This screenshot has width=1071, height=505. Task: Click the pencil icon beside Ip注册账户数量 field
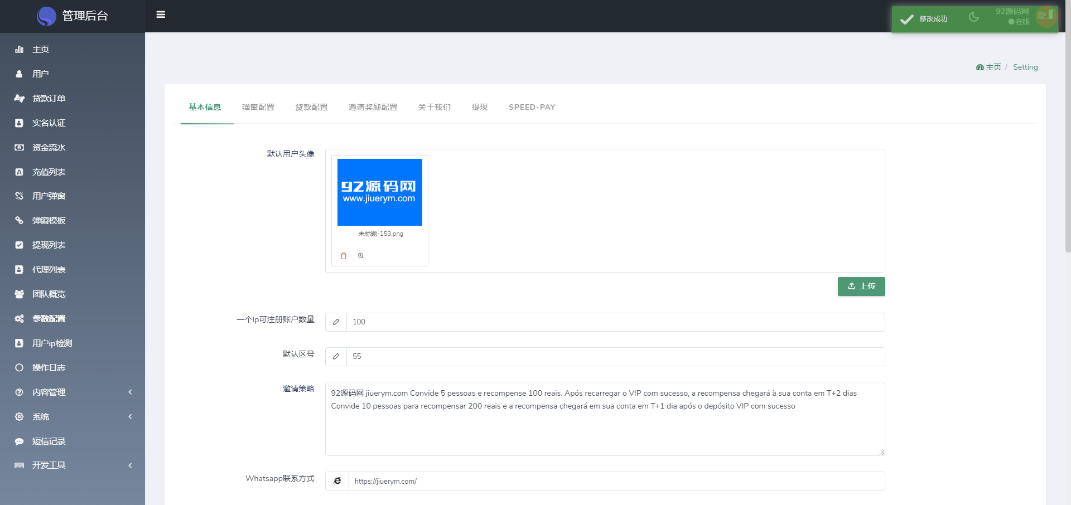tap(336, 322)
